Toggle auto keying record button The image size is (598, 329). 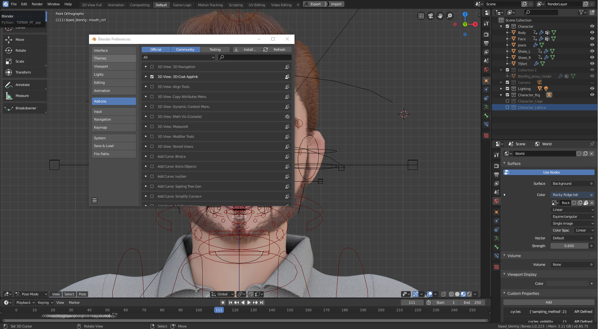coord(223,303)
